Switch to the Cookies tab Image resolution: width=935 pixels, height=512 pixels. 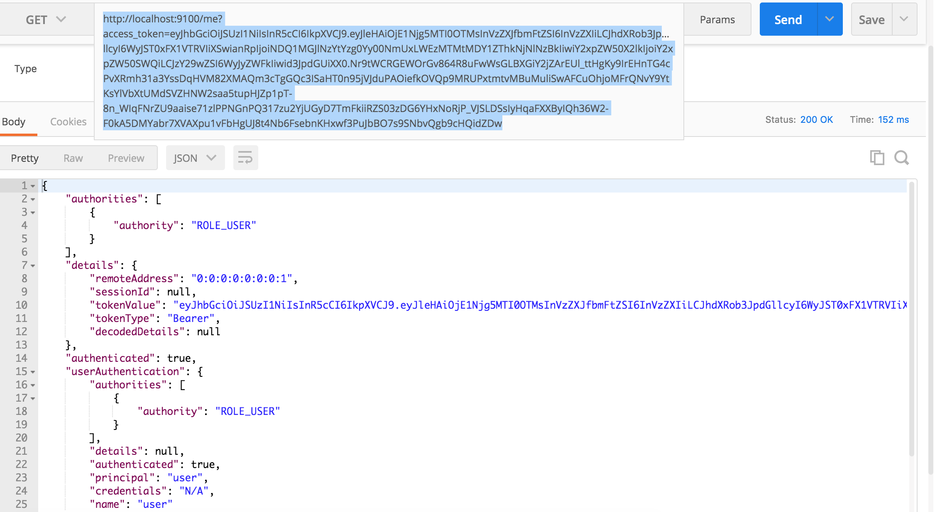click(x=68, y=122)
